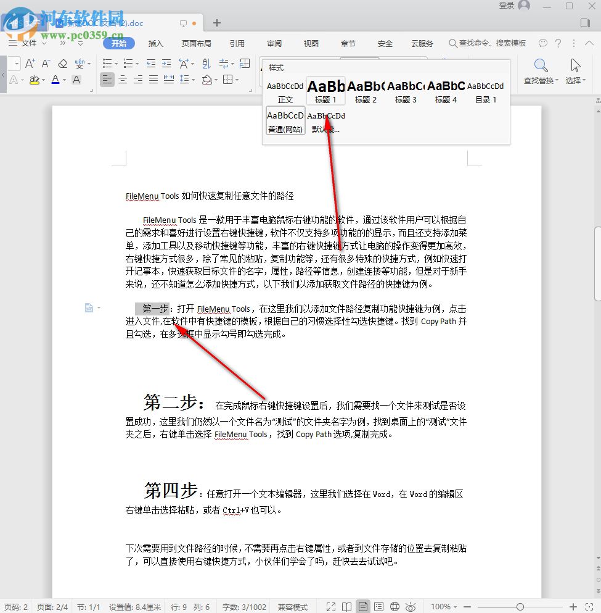This screenshot has width=601, height=613.
Task: Toggle the Bullet List formatting
Action: [107, 63]
